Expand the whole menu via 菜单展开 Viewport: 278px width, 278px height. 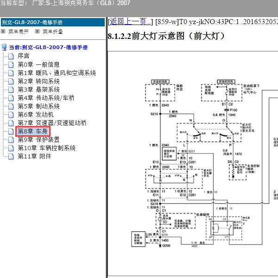coord(19,32)
